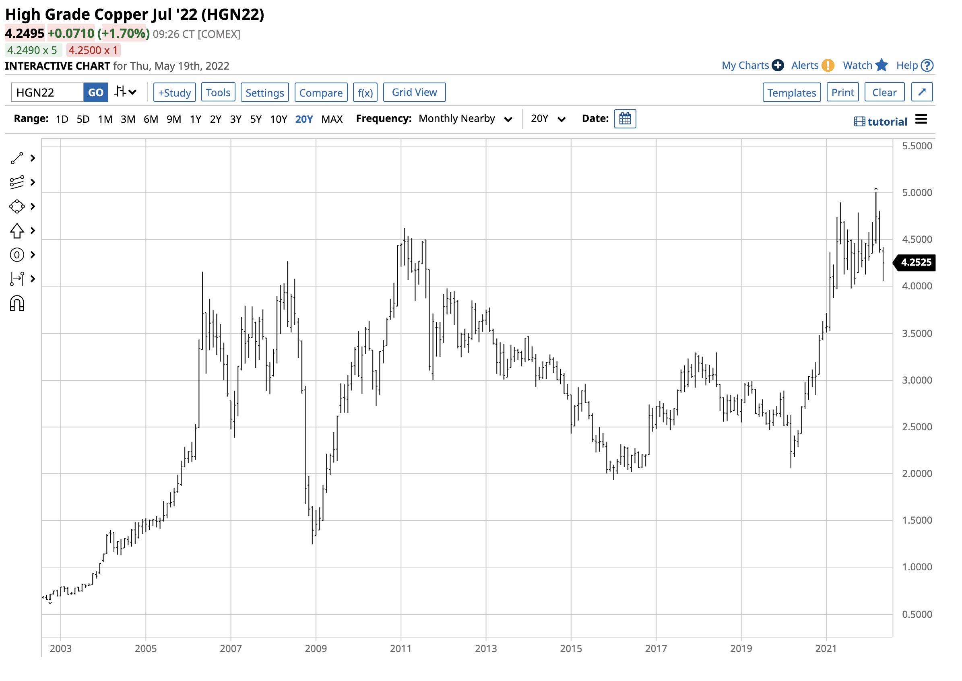962x681 pixels.
Task: Click the expand chart arrow button
Action: click(923, 92)
